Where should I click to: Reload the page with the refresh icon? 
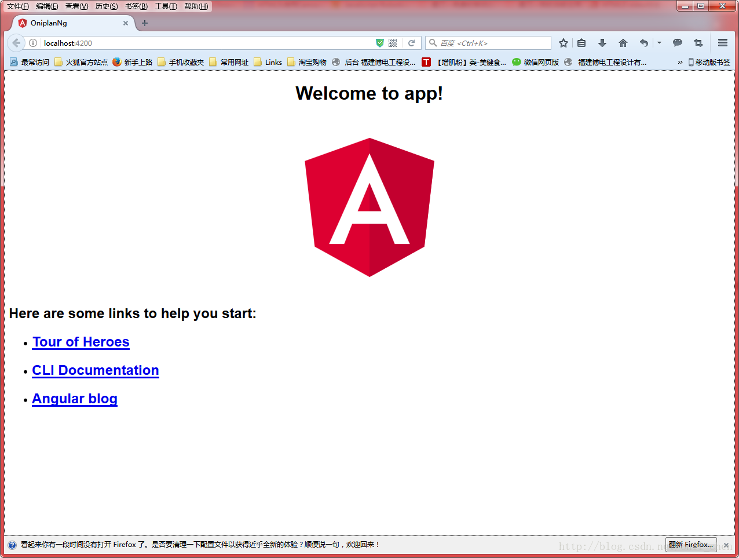point(412,43)
